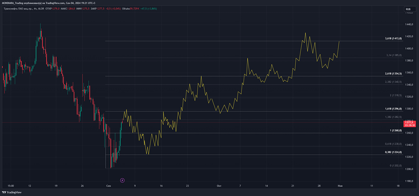The width and height of the screenshot is (419, 196).
Task: Click the ALOR exchange label in legend
Action: (41, 9)
